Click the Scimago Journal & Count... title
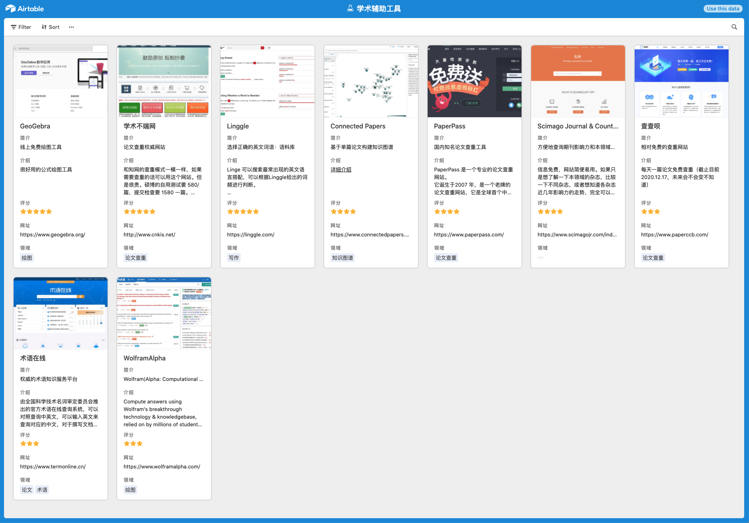Screen dimensions: 749x523 (578, 126)
